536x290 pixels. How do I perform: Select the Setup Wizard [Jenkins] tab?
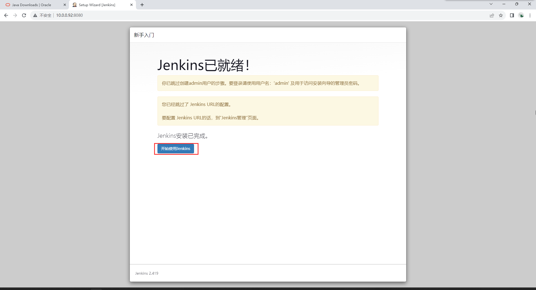coord(97,5)
